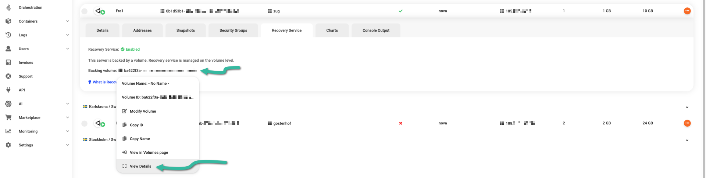Click the Settings gear icon
Image resolution: width=706 pixels, height=178 pixels.
click(x=8, y=145)
